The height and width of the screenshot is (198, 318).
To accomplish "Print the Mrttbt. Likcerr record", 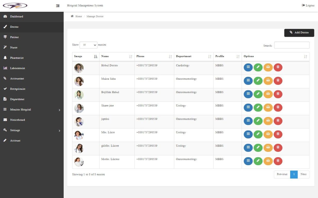I will [x=268, y=161].
